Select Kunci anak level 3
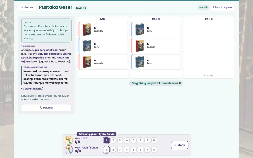 pos(120,140)
